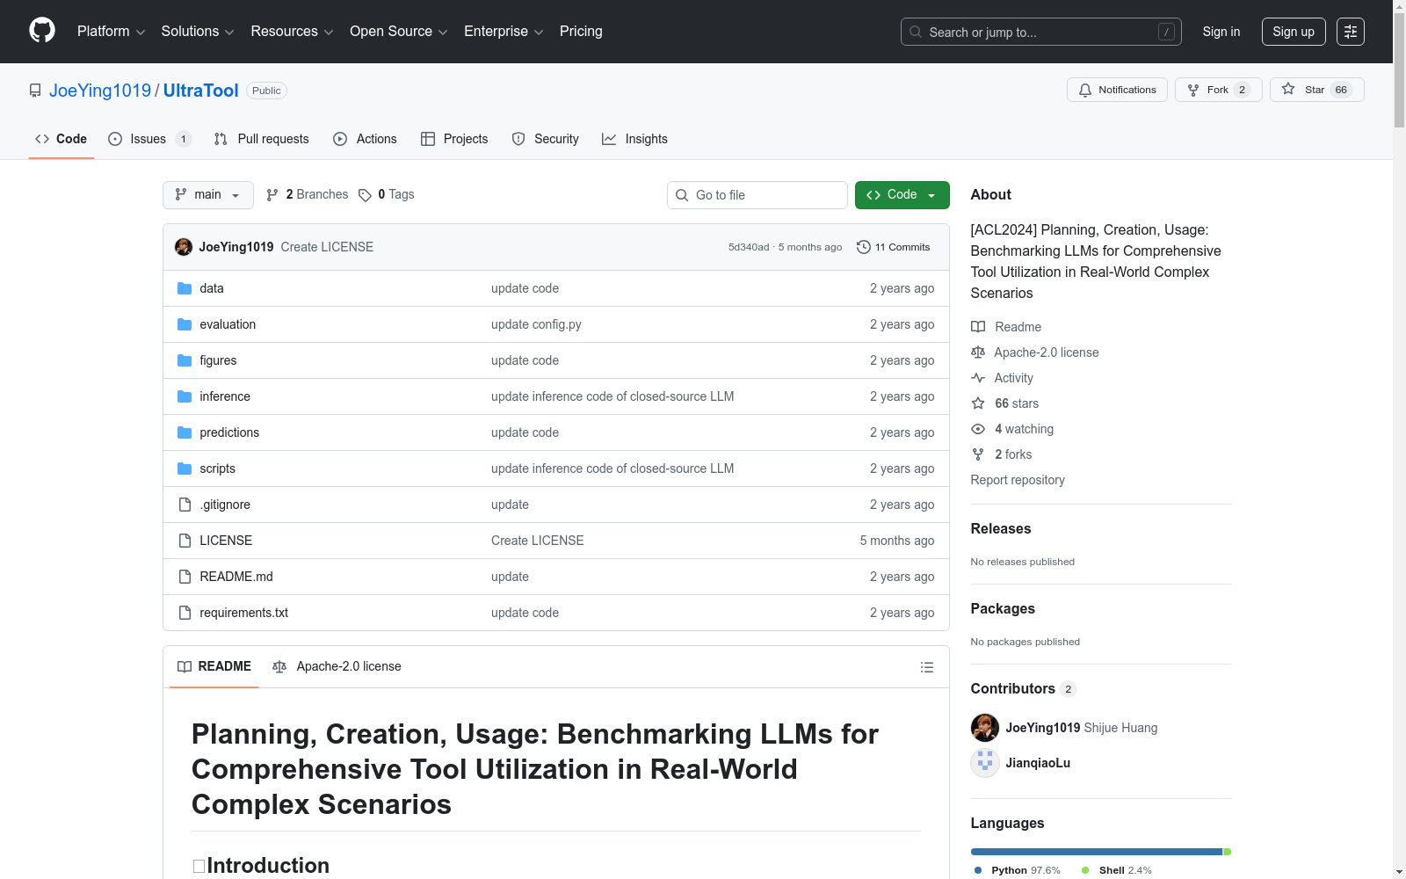The image size is (1406, 879).
Task: Open the UltraTool repository link
Action: [x=200, y=91]
